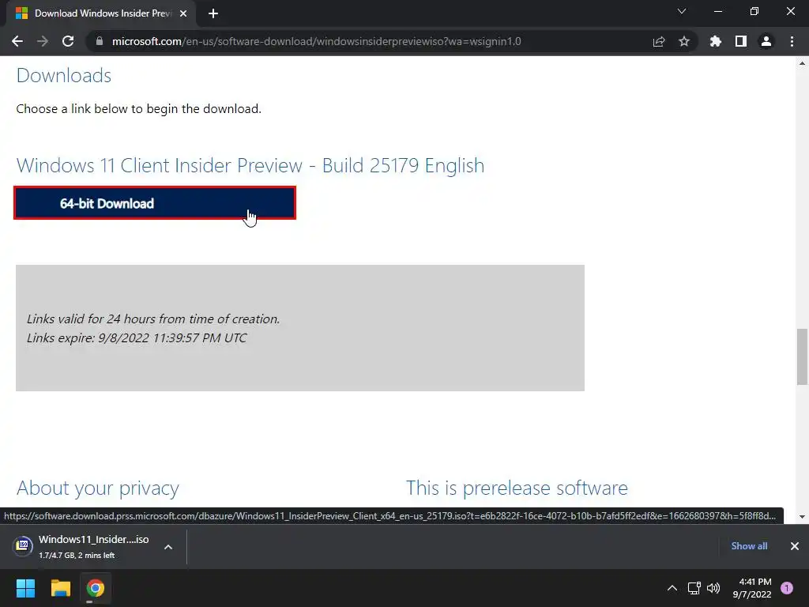Minimize the Chrome window

point(717,11)
